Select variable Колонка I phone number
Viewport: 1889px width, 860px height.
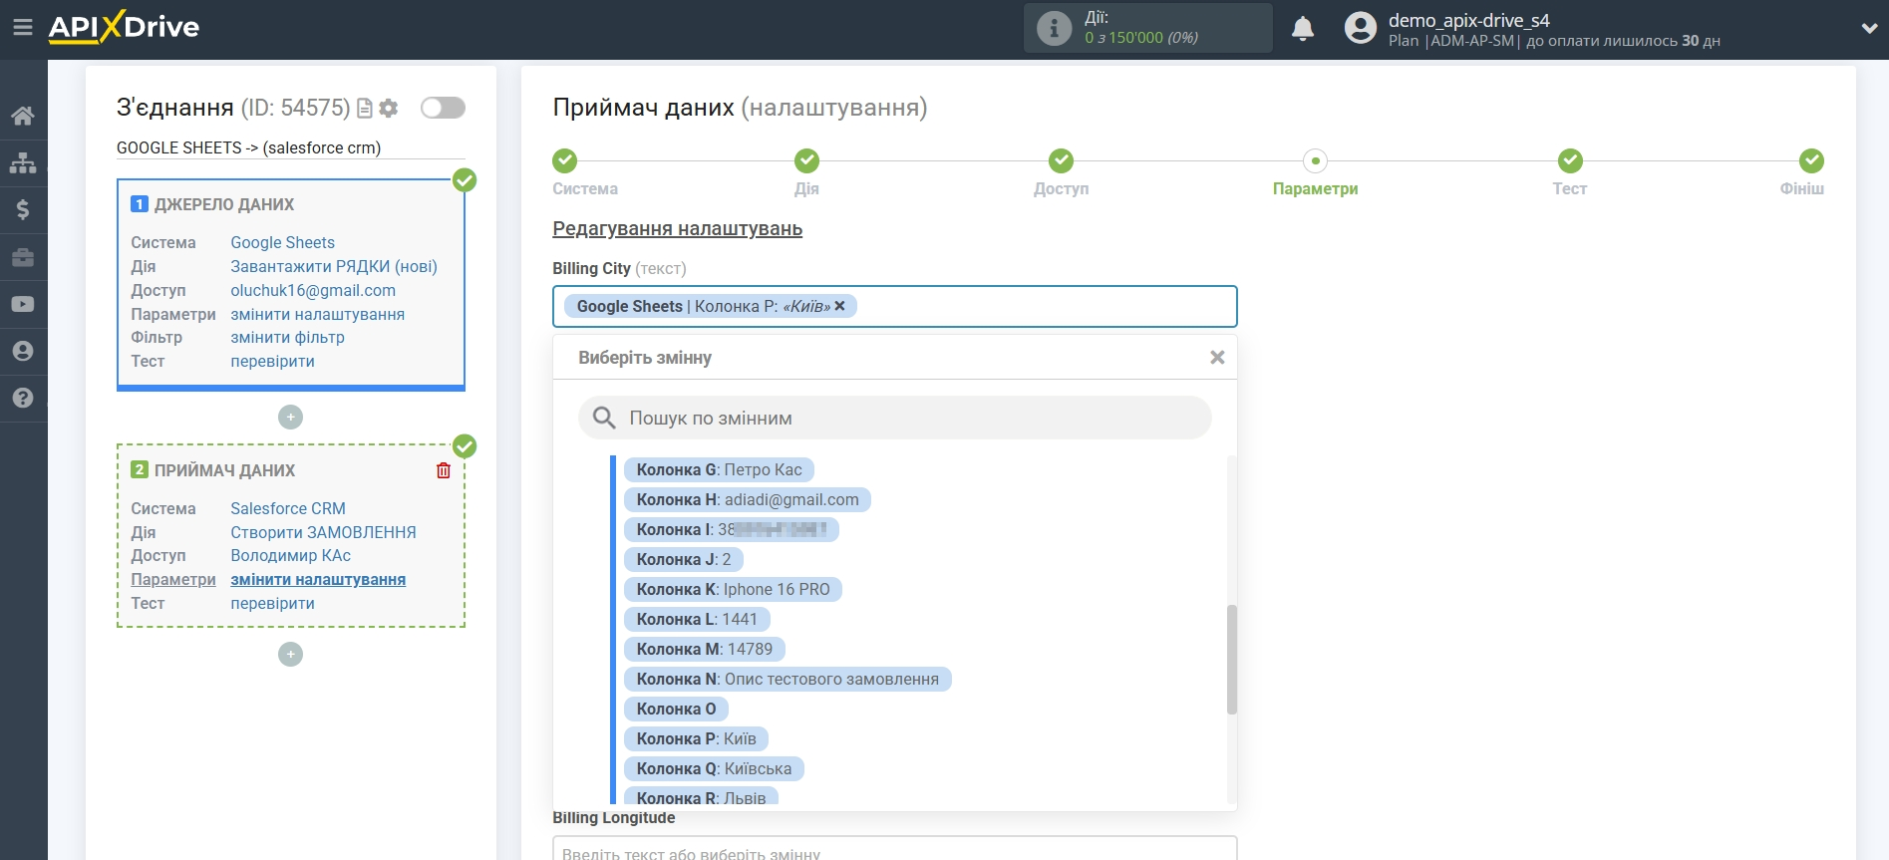tap(732, 529)
